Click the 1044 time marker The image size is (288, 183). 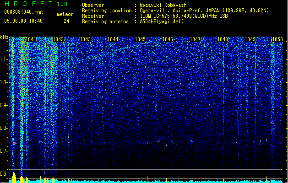(x=113, y=39)
